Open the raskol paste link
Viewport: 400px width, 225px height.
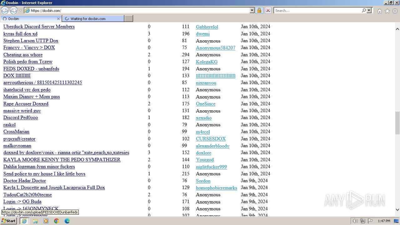9,125
